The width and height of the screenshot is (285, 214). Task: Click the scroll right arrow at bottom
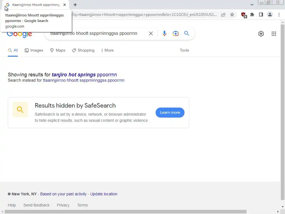278,212
